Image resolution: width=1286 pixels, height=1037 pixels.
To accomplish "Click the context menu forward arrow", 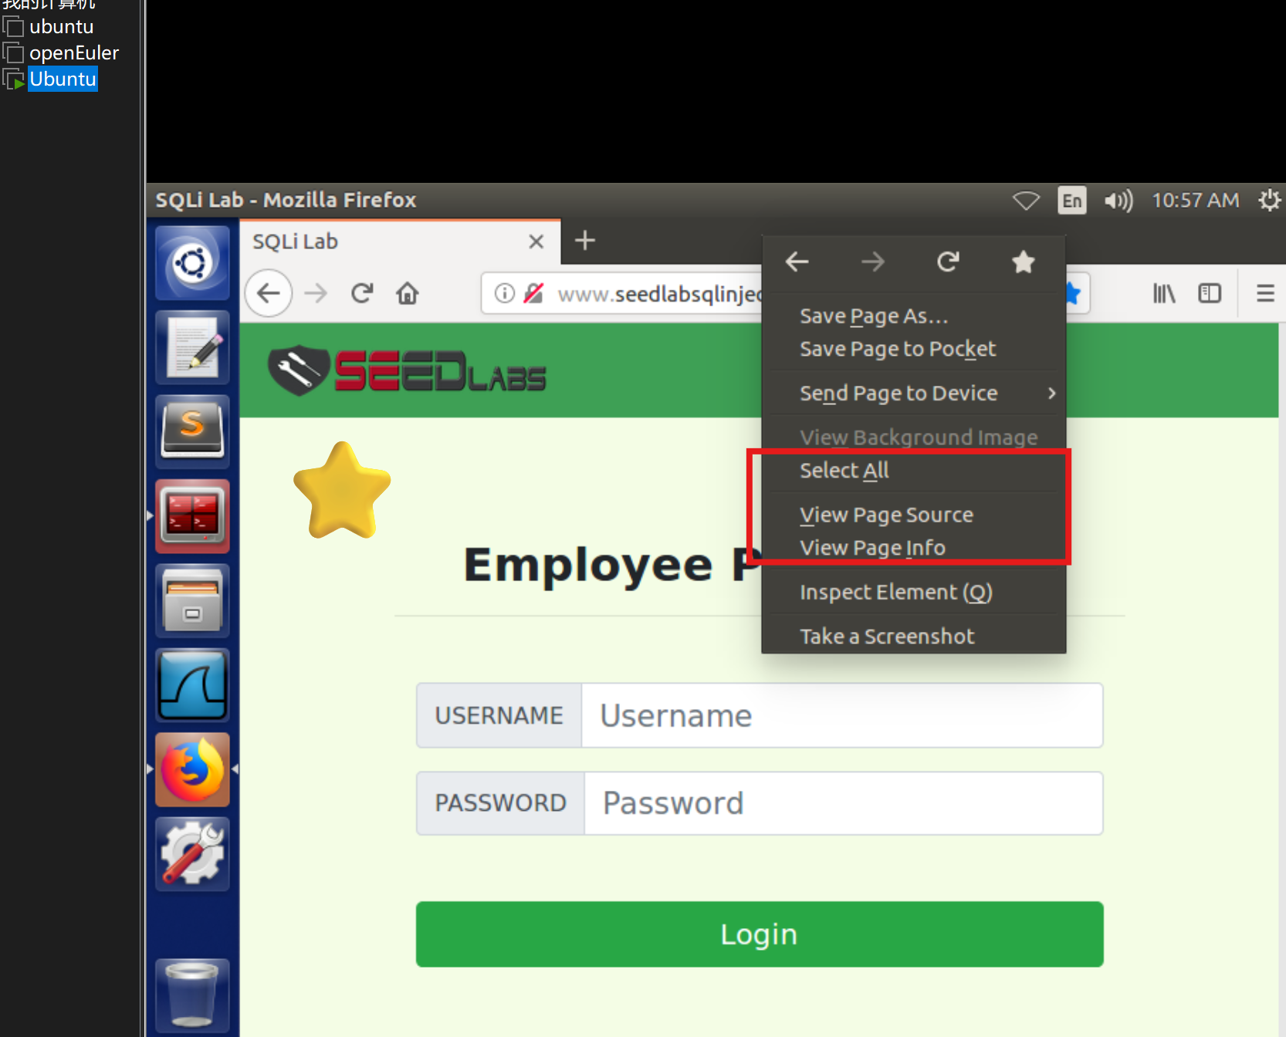I will (x=873, y=262).
